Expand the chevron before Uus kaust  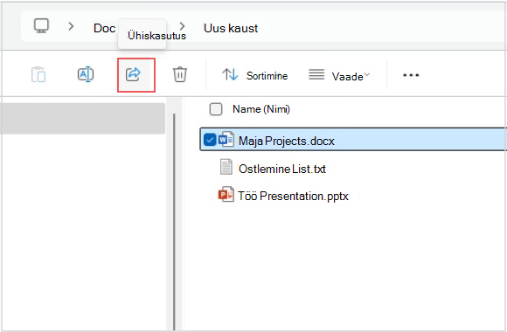point(183,26)
